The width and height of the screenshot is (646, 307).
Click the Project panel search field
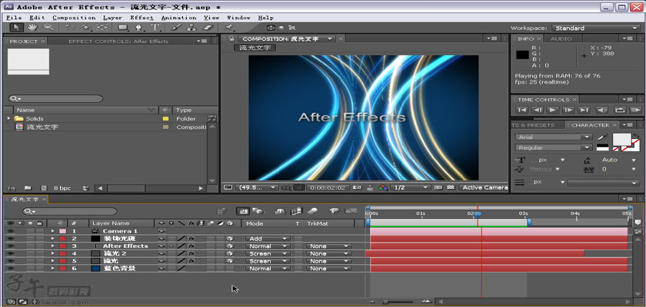55,99
